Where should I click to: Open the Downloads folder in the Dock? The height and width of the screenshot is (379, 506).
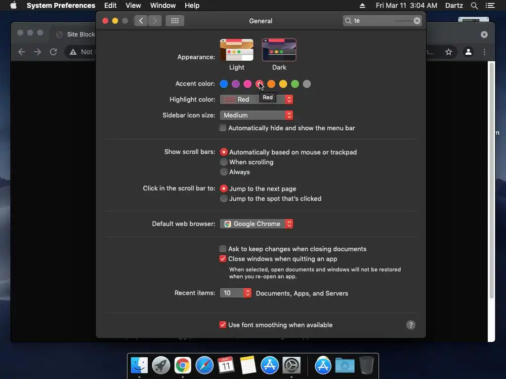344,366
